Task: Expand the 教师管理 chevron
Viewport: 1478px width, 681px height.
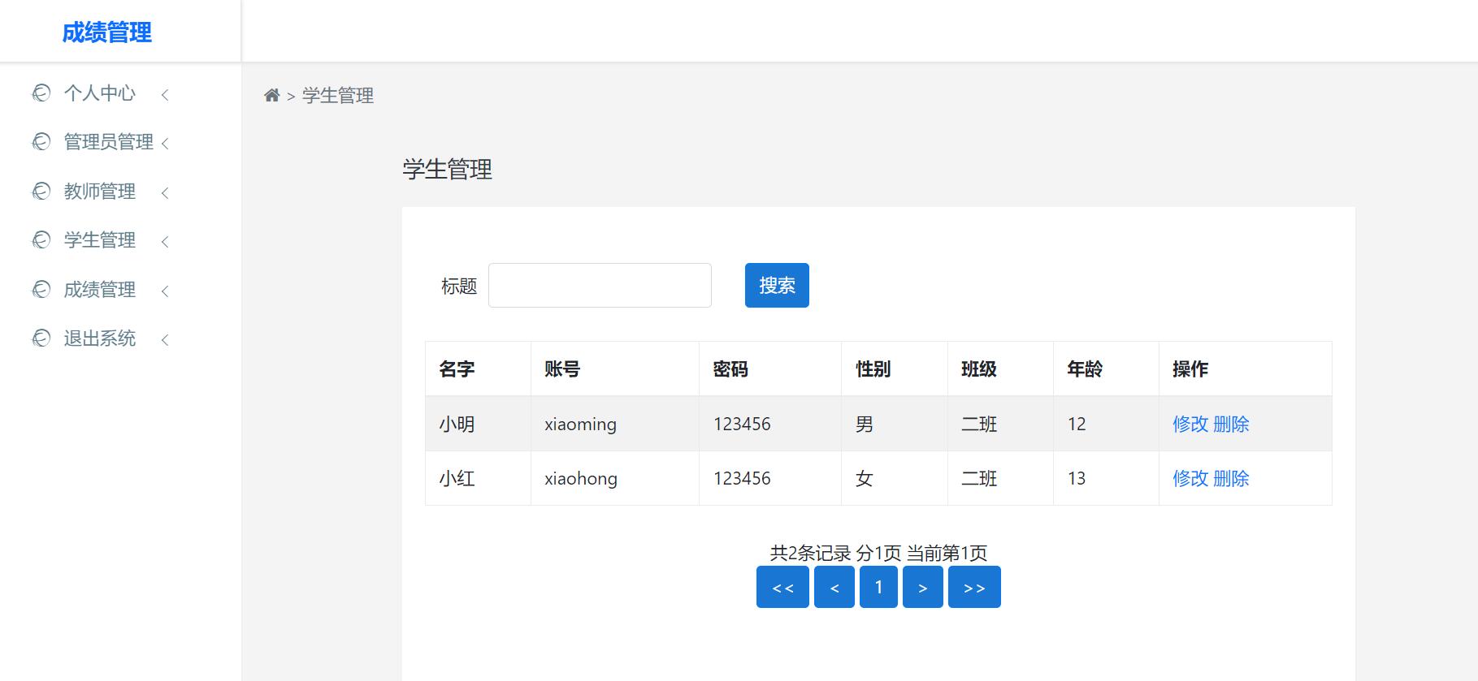Action: [165, 193]
